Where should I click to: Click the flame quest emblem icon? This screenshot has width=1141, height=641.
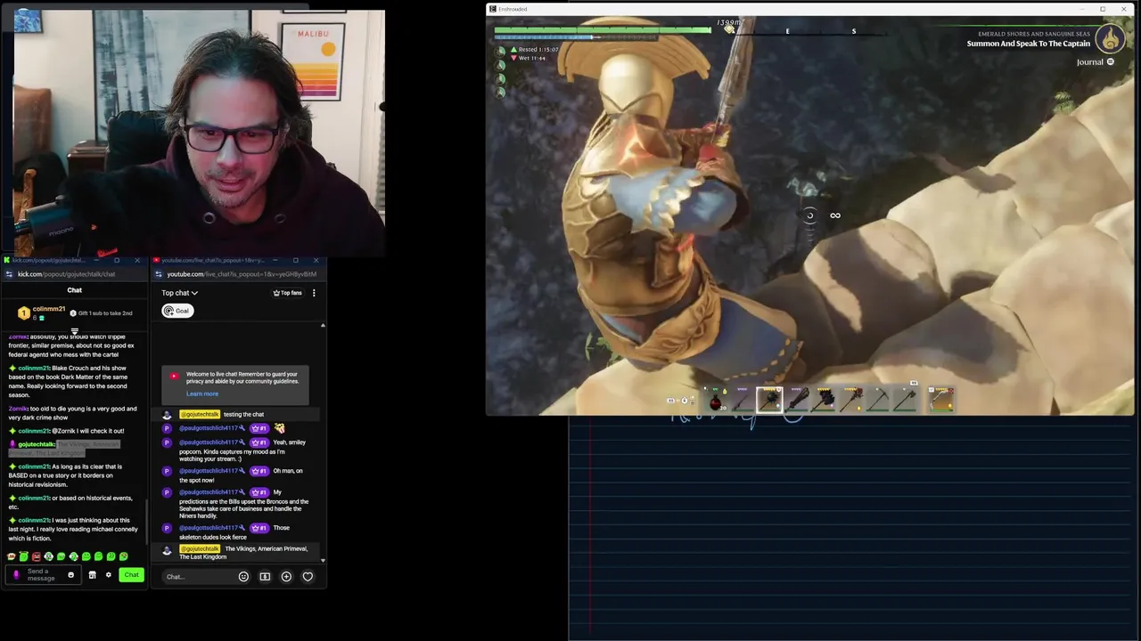point(1110,38)
